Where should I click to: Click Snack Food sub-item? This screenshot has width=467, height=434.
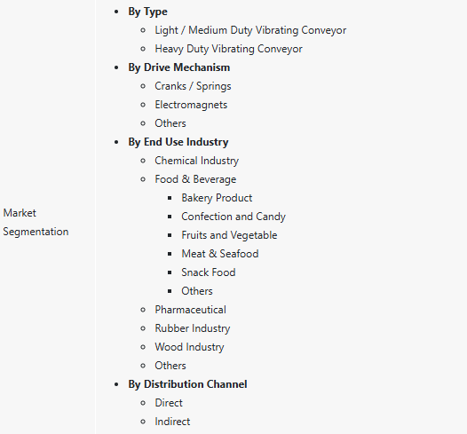tap(209, 272)
